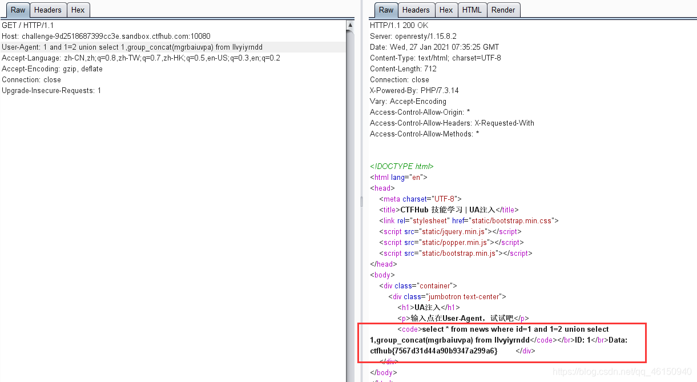
Task: Click the Accept-Language header line
Action: tap(141, 58)
